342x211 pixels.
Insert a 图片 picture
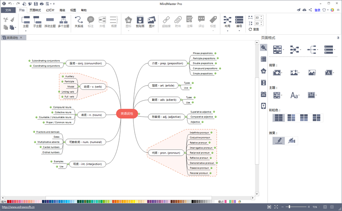152,22
